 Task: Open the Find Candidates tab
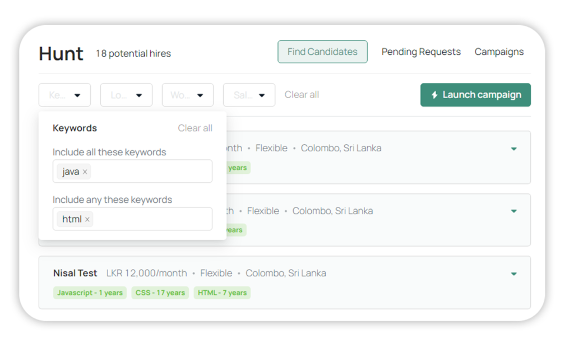(x=322, y=52)
